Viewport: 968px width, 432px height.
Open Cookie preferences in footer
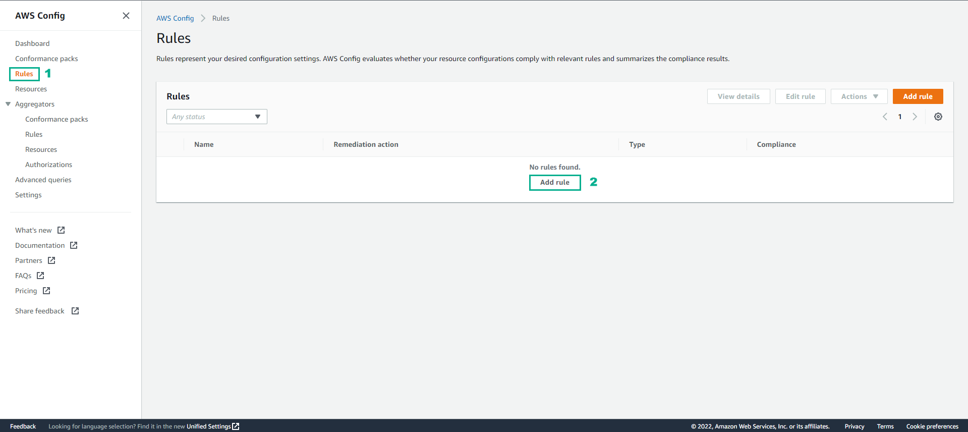tap(932, 426)
